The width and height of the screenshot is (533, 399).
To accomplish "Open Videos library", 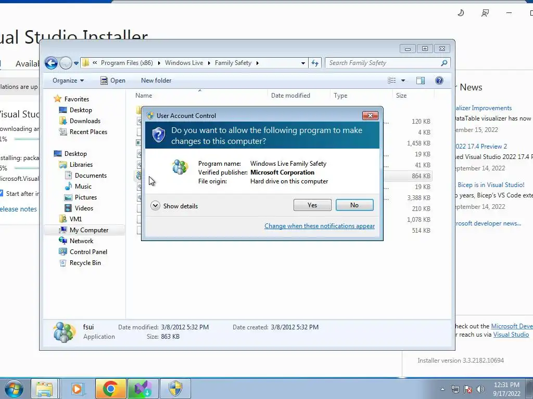I will (84, 208).
